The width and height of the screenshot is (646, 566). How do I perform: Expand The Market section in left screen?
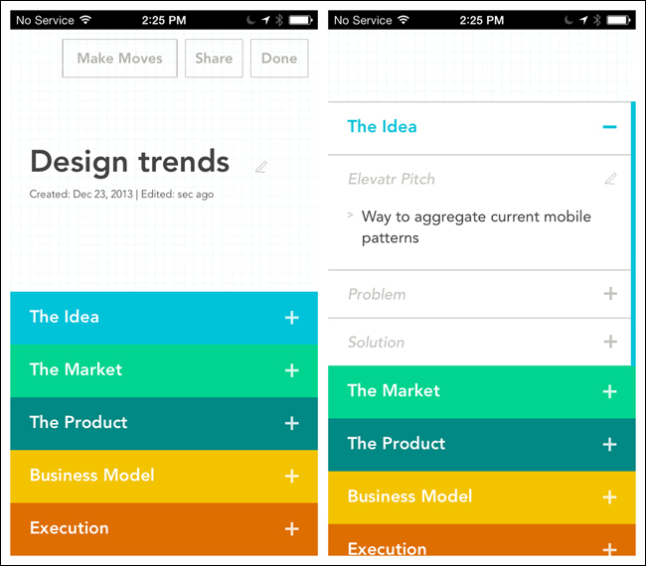tap(164, 370)
